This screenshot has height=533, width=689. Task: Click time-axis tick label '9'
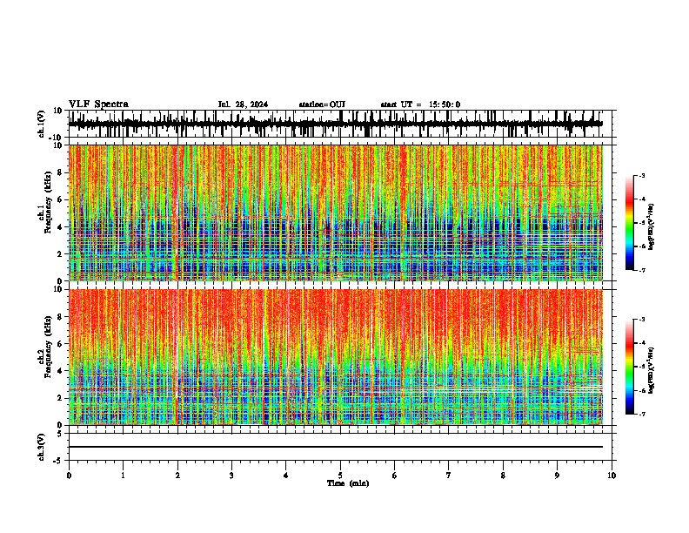(x=557, y=476)
